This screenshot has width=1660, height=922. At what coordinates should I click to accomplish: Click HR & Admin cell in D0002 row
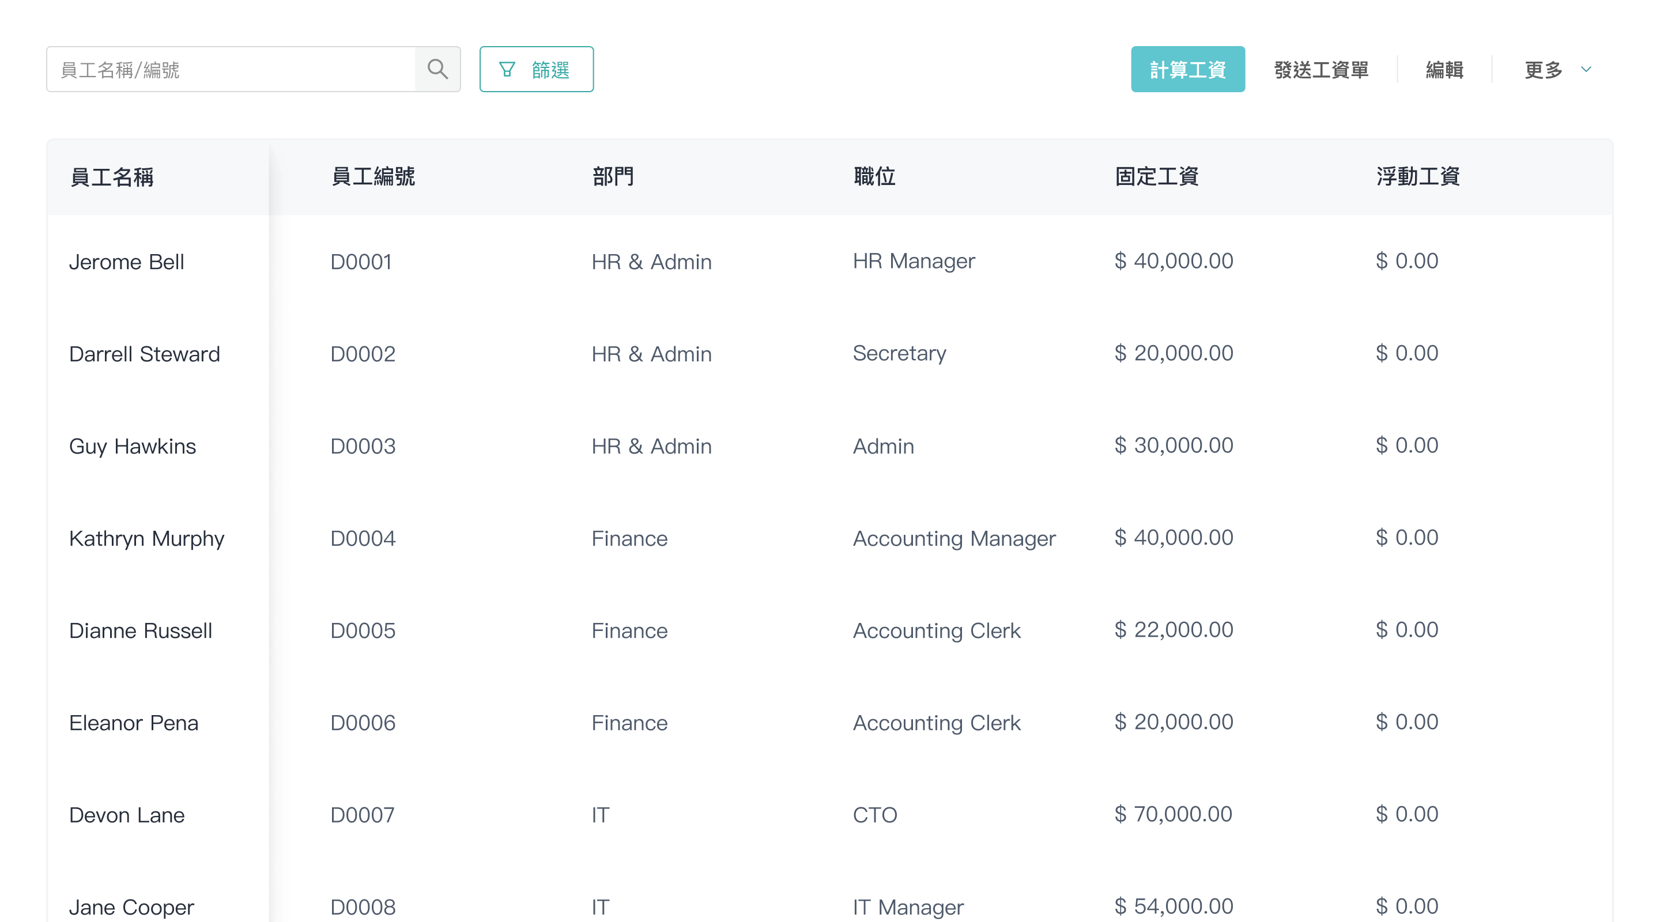(x=651, y=354)
